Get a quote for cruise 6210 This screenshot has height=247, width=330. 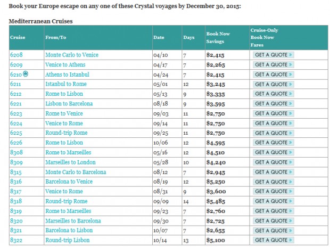273,75
